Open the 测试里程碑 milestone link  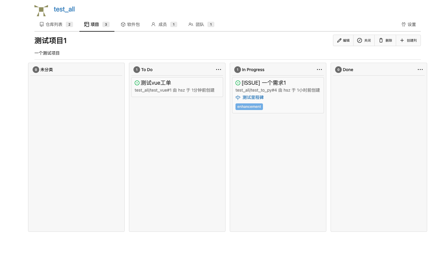tap(253, 97)
